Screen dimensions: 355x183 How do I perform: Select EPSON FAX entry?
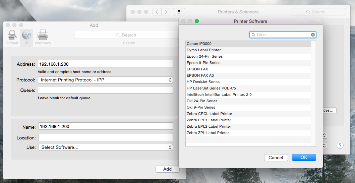pos(248,69)
